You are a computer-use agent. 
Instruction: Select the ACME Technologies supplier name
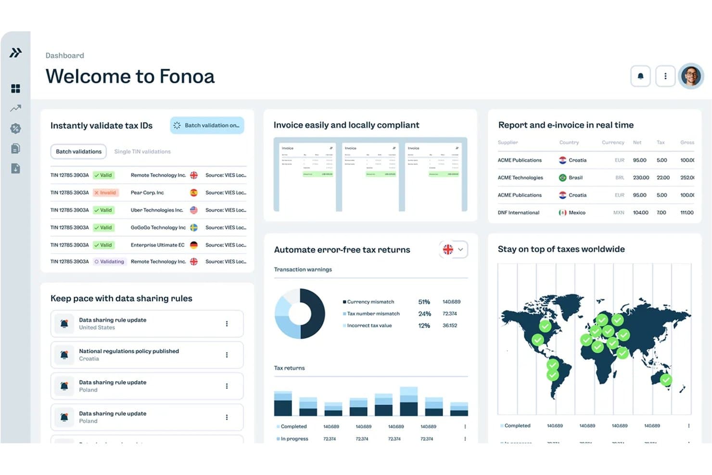click(x=521, y=178)
